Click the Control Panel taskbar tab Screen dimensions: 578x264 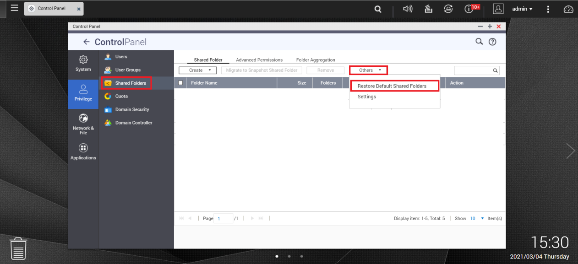click(54, 9)
